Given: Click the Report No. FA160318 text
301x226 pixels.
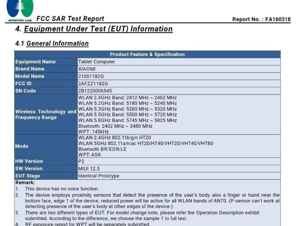Looking at the screenshot, I should [261, 19].
